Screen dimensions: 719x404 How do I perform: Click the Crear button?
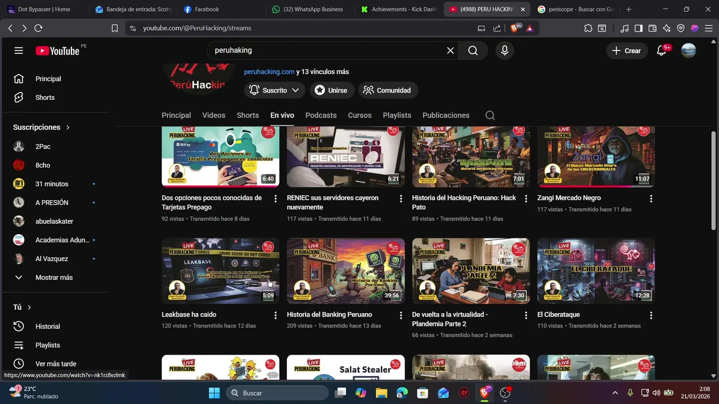[626, 50]
